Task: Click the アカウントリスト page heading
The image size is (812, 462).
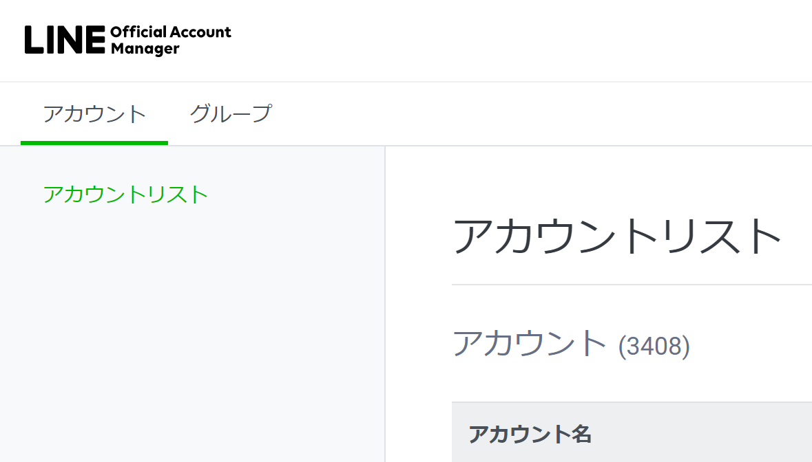Action: [616, 235]
